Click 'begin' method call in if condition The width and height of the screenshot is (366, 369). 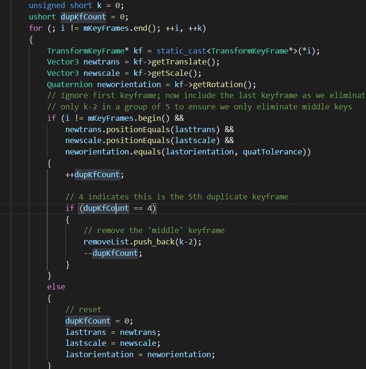[x=149, y=118]
